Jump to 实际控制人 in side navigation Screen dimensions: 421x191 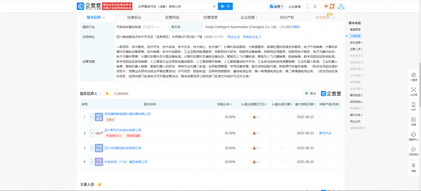[356, 102]
